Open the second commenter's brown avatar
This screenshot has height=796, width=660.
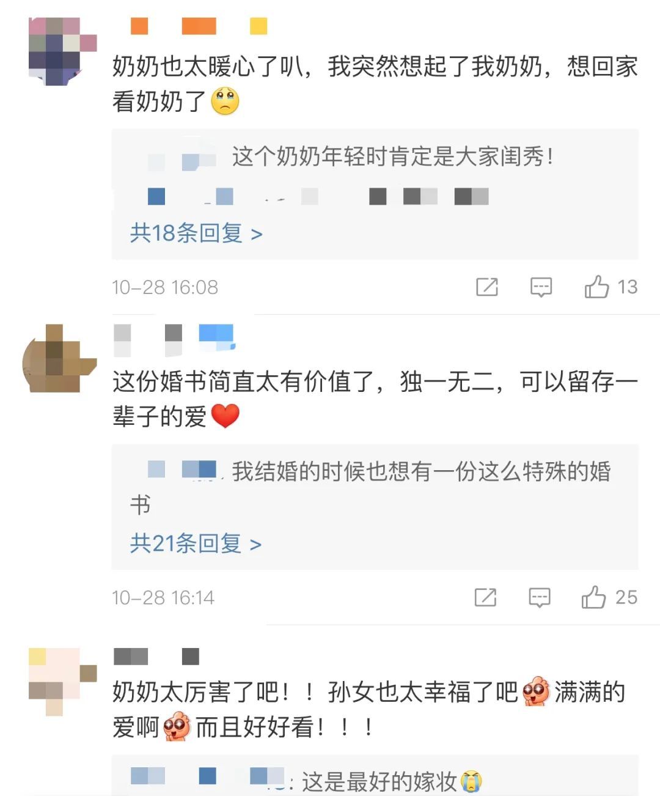[60, 358]
